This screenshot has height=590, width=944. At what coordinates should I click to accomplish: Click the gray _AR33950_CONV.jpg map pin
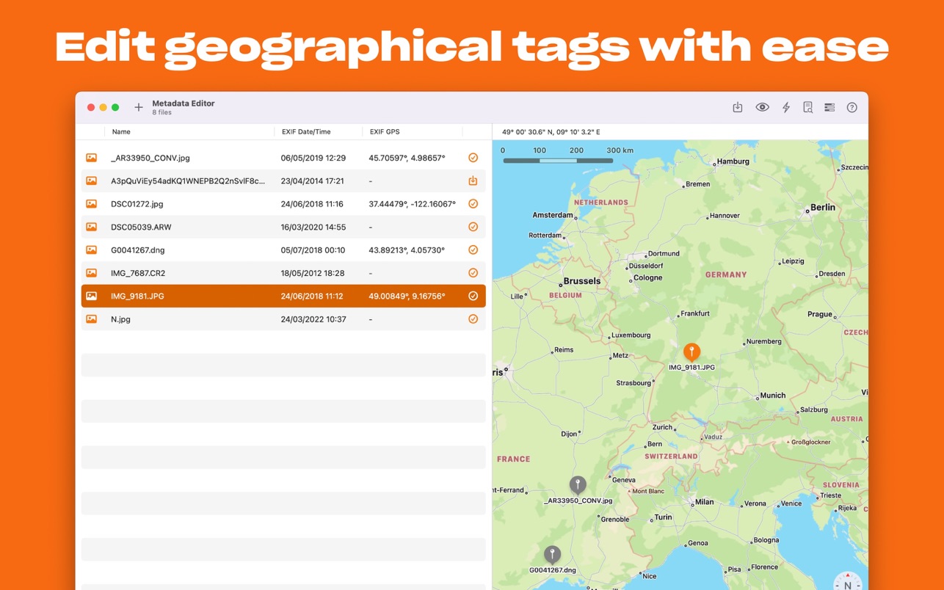click(x=578, y=484)
